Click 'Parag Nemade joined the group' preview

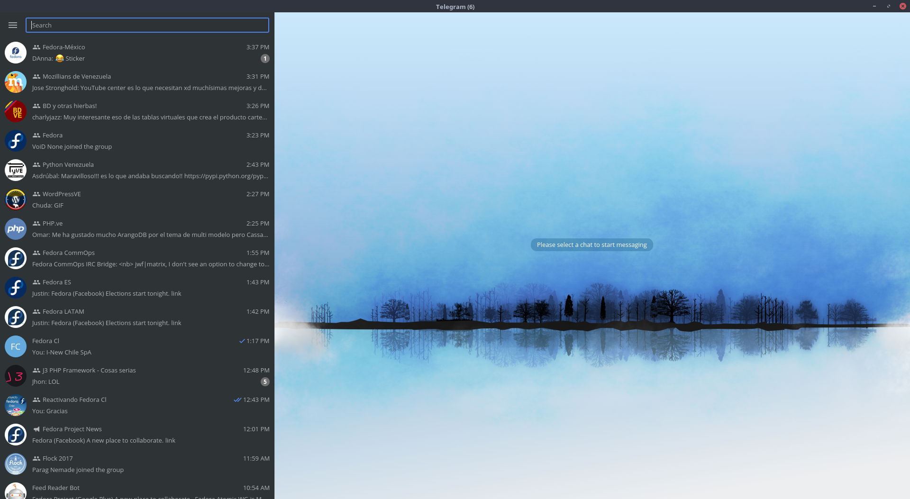pyautogui.click(x=78, y=470)
